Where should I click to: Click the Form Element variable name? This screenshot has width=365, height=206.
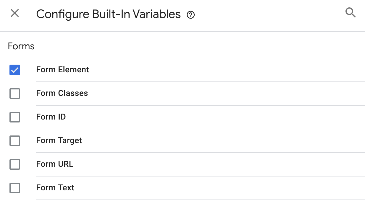point(62,70)
